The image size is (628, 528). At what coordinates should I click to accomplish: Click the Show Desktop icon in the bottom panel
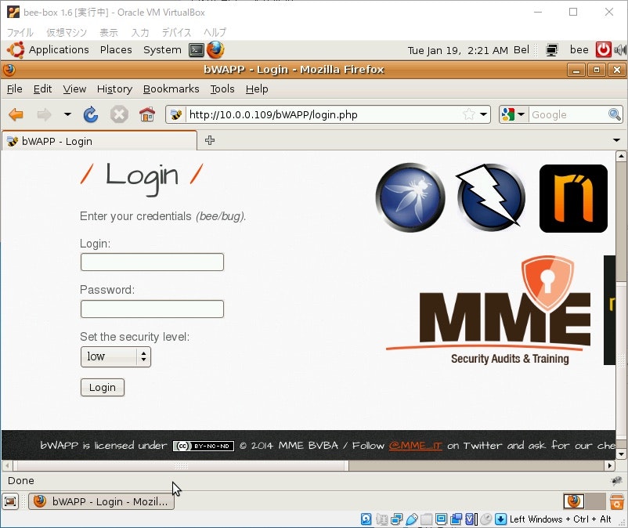point(10,501)
